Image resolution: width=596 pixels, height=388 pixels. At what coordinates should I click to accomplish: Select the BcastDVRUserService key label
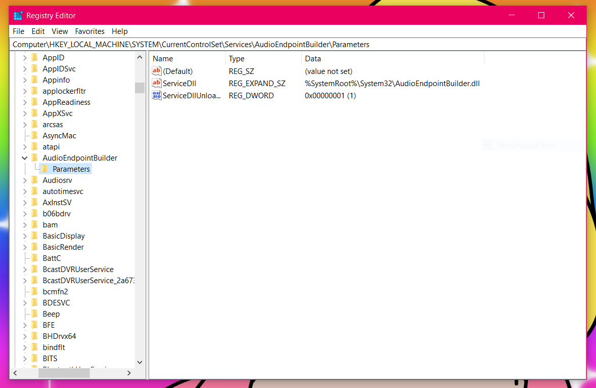tap(78, 269)
